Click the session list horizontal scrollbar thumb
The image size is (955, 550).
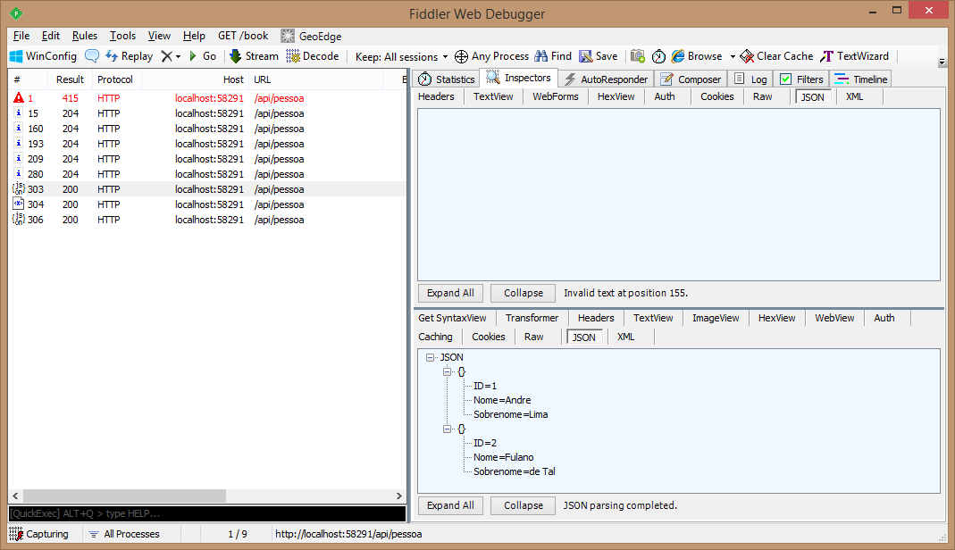124,496
